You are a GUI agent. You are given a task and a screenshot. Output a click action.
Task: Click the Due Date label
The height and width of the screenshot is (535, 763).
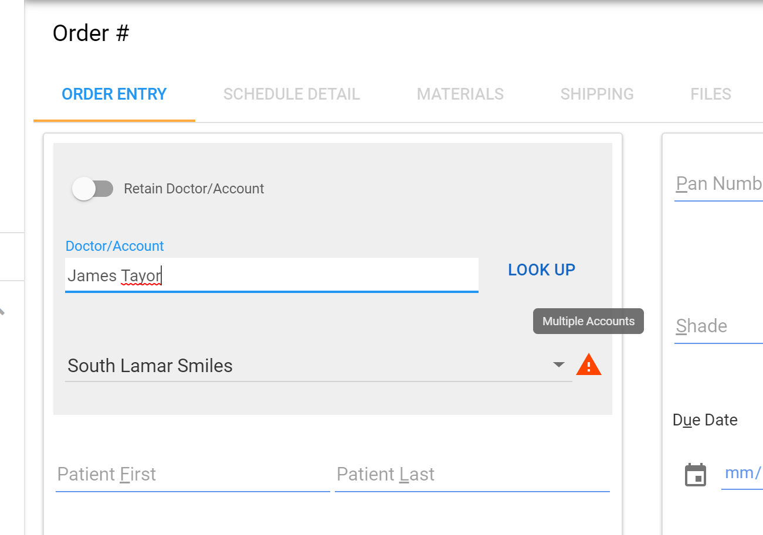coord(705,420)
